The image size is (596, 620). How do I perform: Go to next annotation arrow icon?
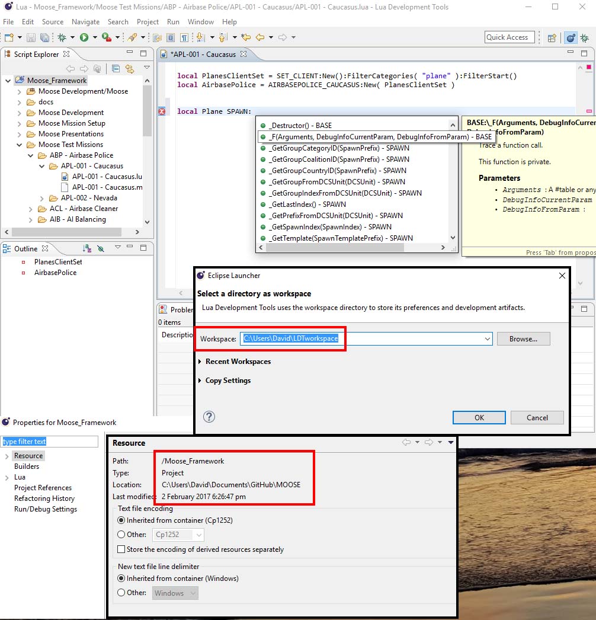click(x=200, y=37)
